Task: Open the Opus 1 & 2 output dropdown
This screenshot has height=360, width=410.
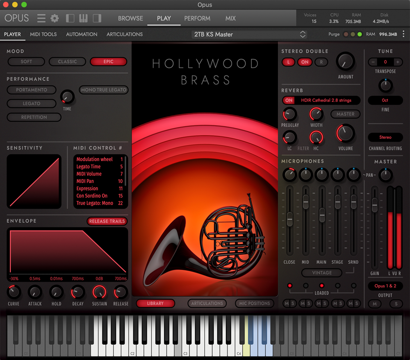Action: pos(385,286)
